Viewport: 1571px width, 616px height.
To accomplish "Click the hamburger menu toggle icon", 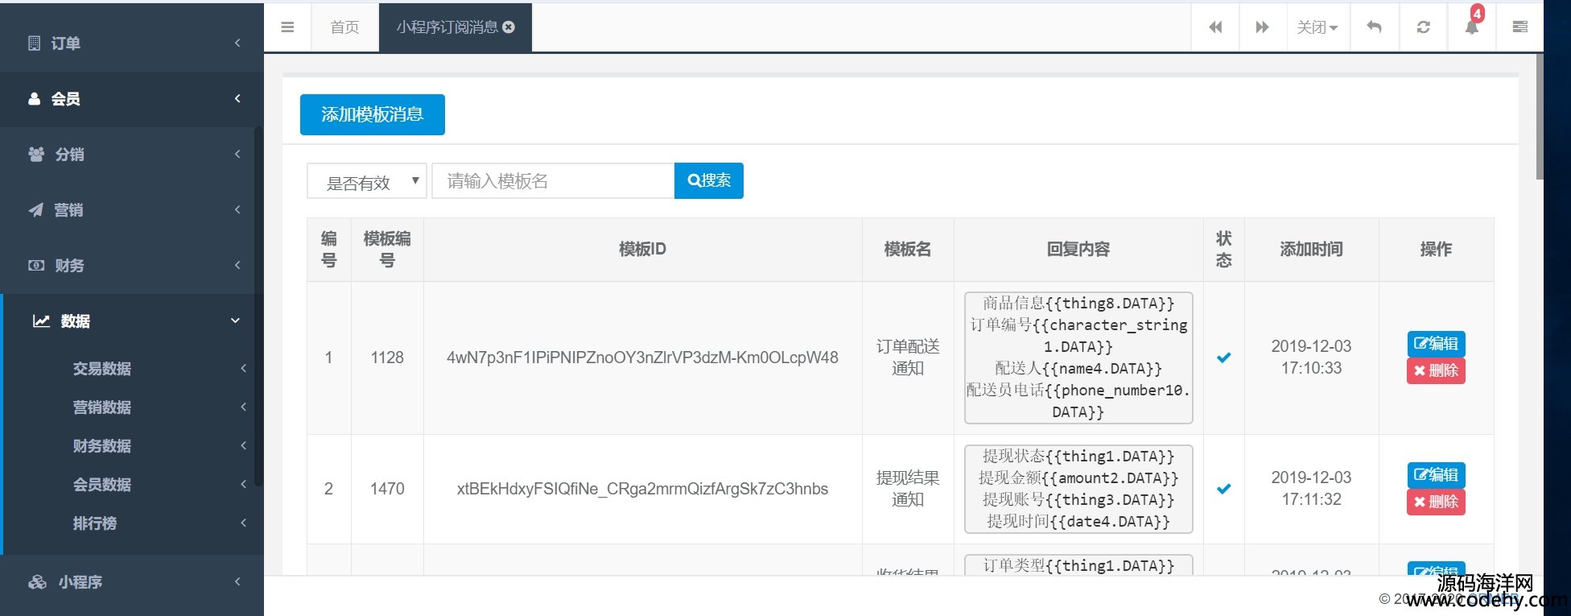I will click(x=287, y=27).
